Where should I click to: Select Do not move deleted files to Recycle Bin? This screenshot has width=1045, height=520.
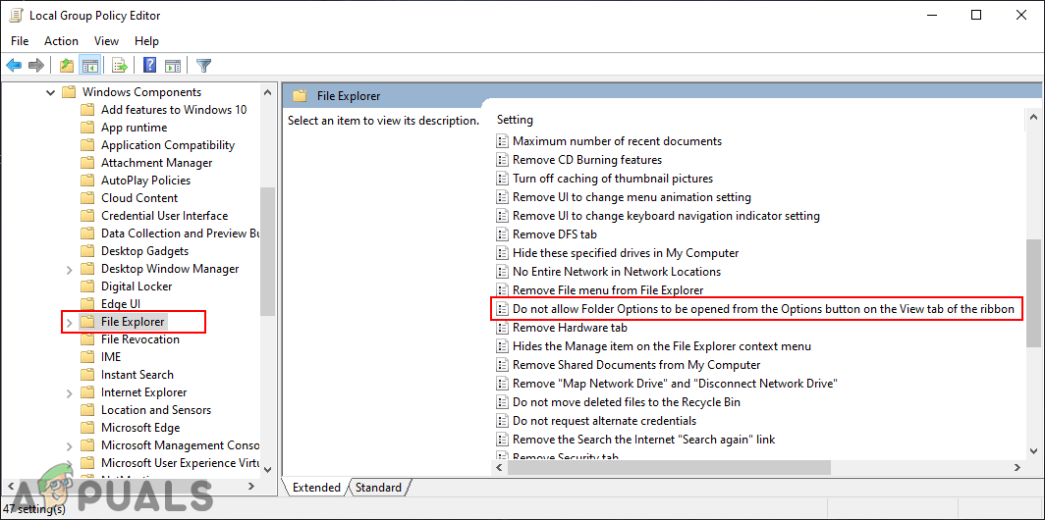(627, 402)
